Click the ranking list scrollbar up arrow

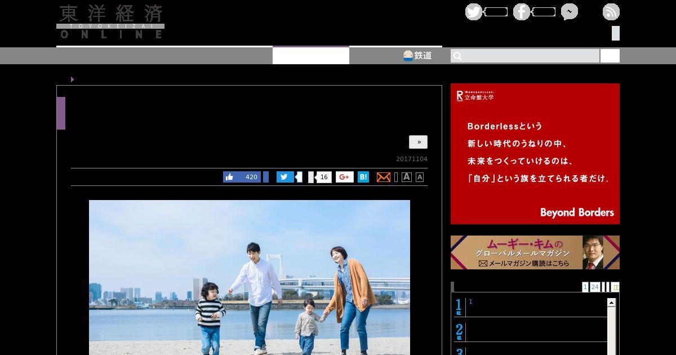612,303
